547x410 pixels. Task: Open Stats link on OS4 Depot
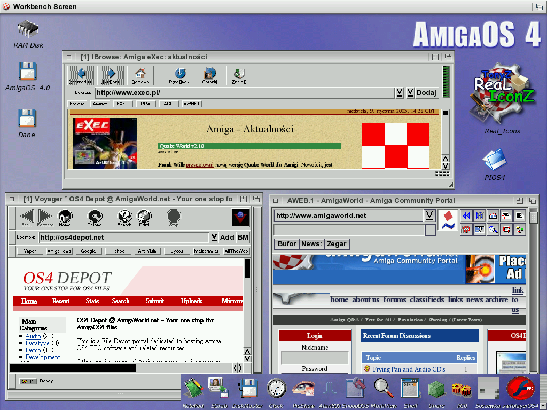[x=92, y=301]
